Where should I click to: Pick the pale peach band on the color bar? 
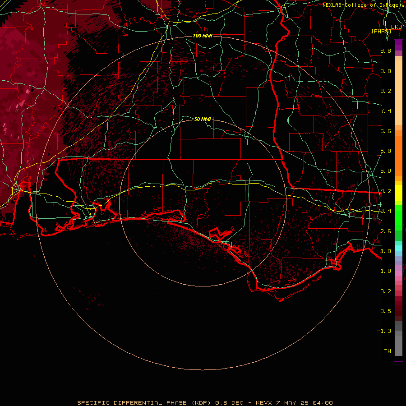click(x=398, y=92)
